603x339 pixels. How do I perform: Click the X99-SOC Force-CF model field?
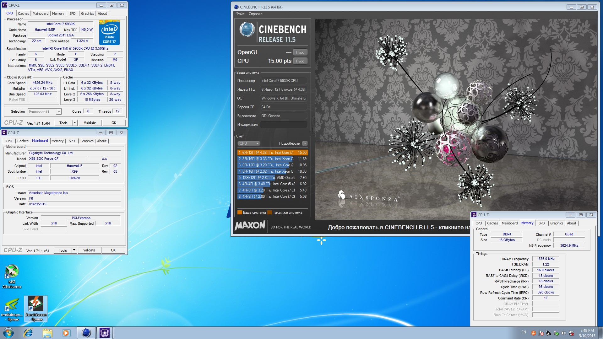(57, 159)
